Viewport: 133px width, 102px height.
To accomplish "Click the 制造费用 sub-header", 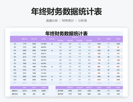I will point(60,40).
